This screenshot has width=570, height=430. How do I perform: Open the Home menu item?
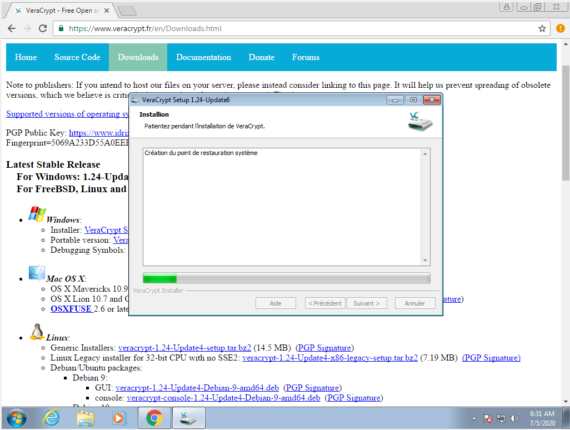tap(26, 57)
